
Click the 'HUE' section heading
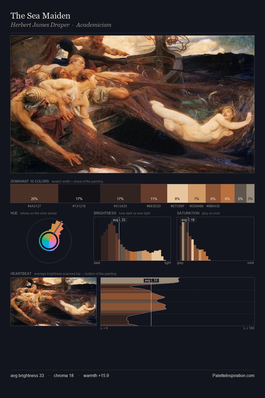point(14,213)
